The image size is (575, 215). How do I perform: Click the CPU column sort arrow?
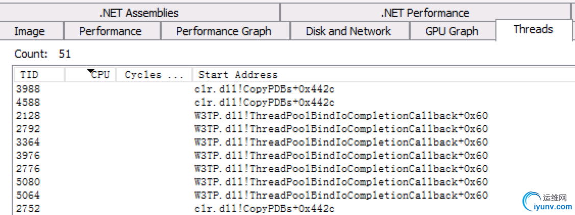(x=91, y=71)
